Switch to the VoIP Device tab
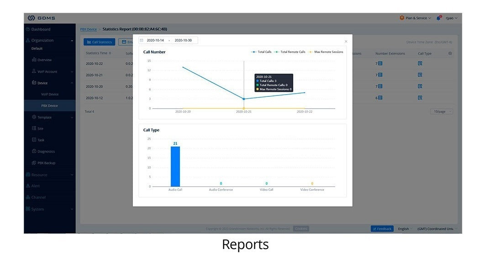The image size is (486, 265). pos(49,94)
